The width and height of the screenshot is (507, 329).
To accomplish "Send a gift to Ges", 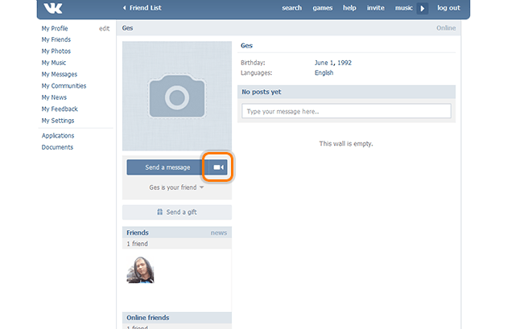I will point(176,212).
